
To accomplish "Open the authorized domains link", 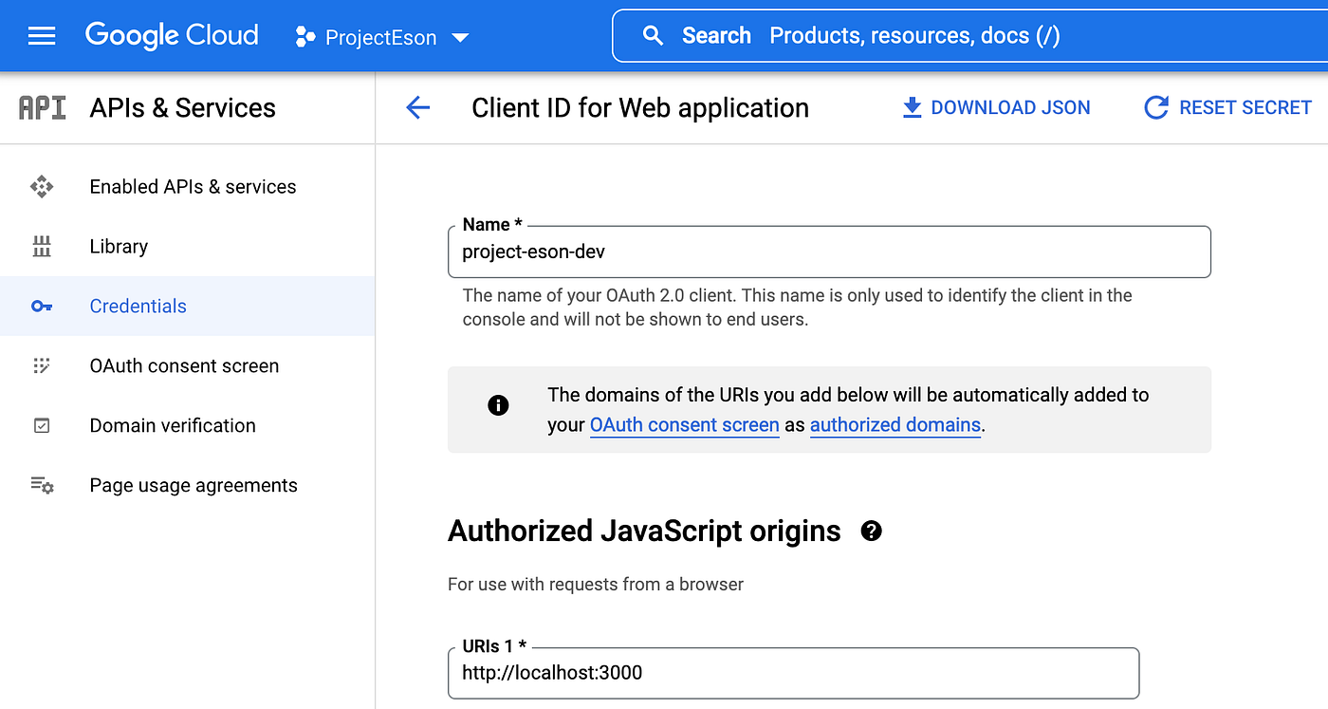I will (x=895, y=424).
